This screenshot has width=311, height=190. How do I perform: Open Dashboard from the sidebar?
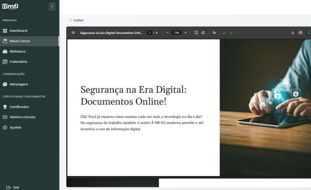point(18,31)
